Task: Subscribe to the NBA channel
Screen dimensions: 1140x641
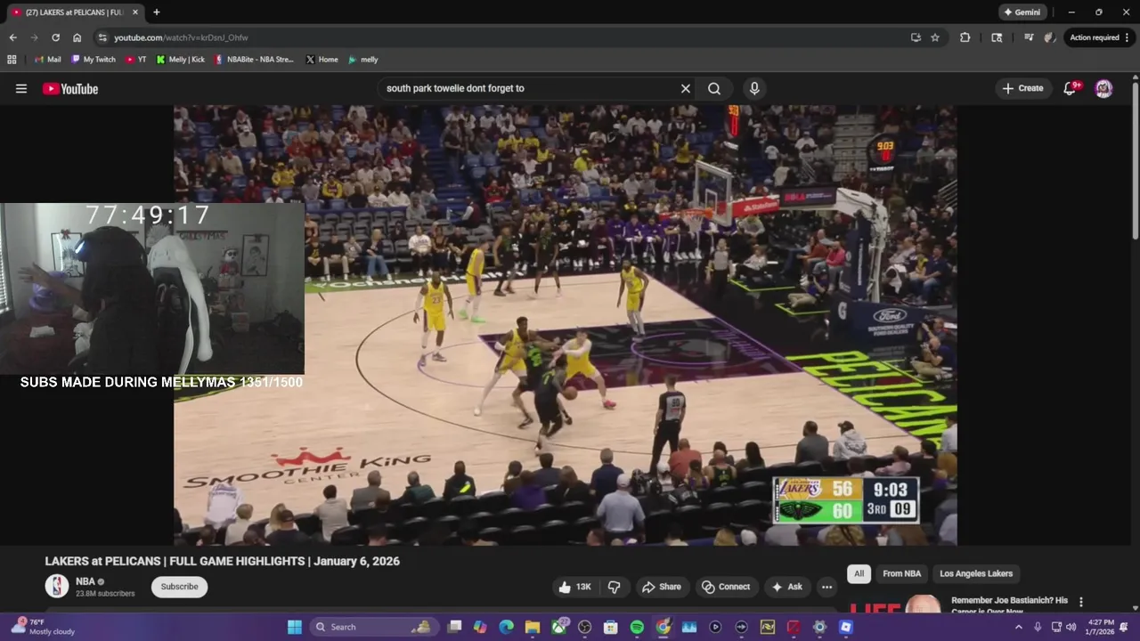Action: [179, 587]
